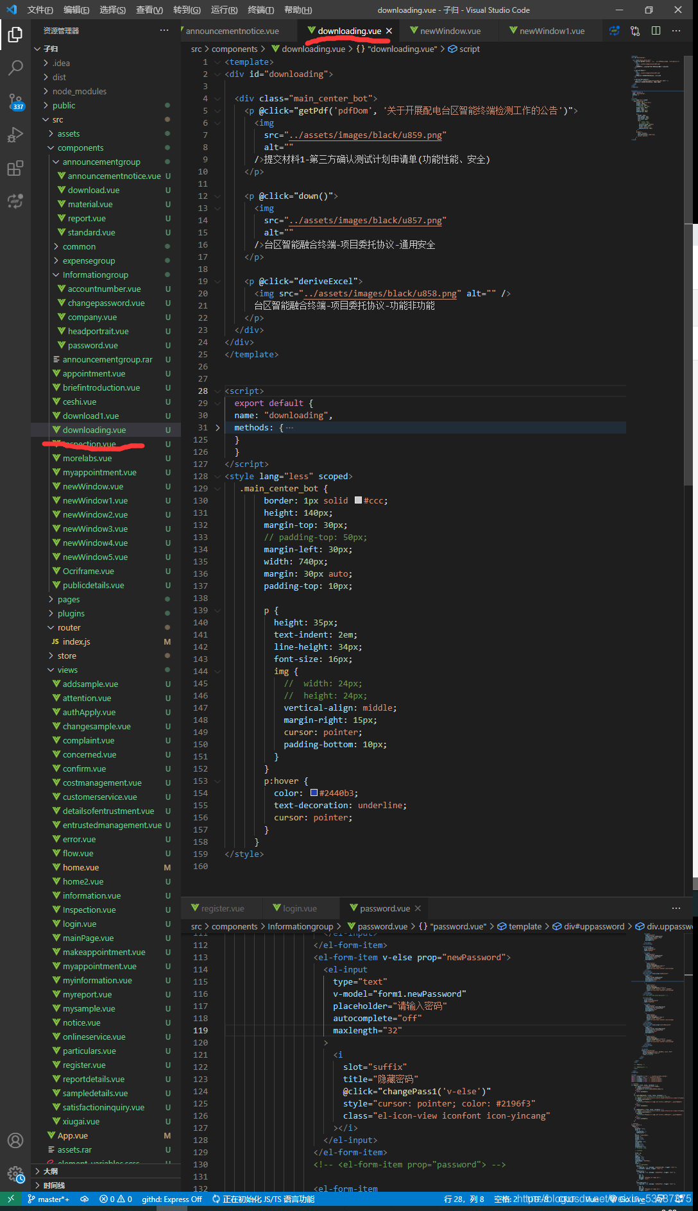The image size is (698, 1211).
Task: Click div#uppassword breadcrumb in lower editor
Action: pos(588,926)
